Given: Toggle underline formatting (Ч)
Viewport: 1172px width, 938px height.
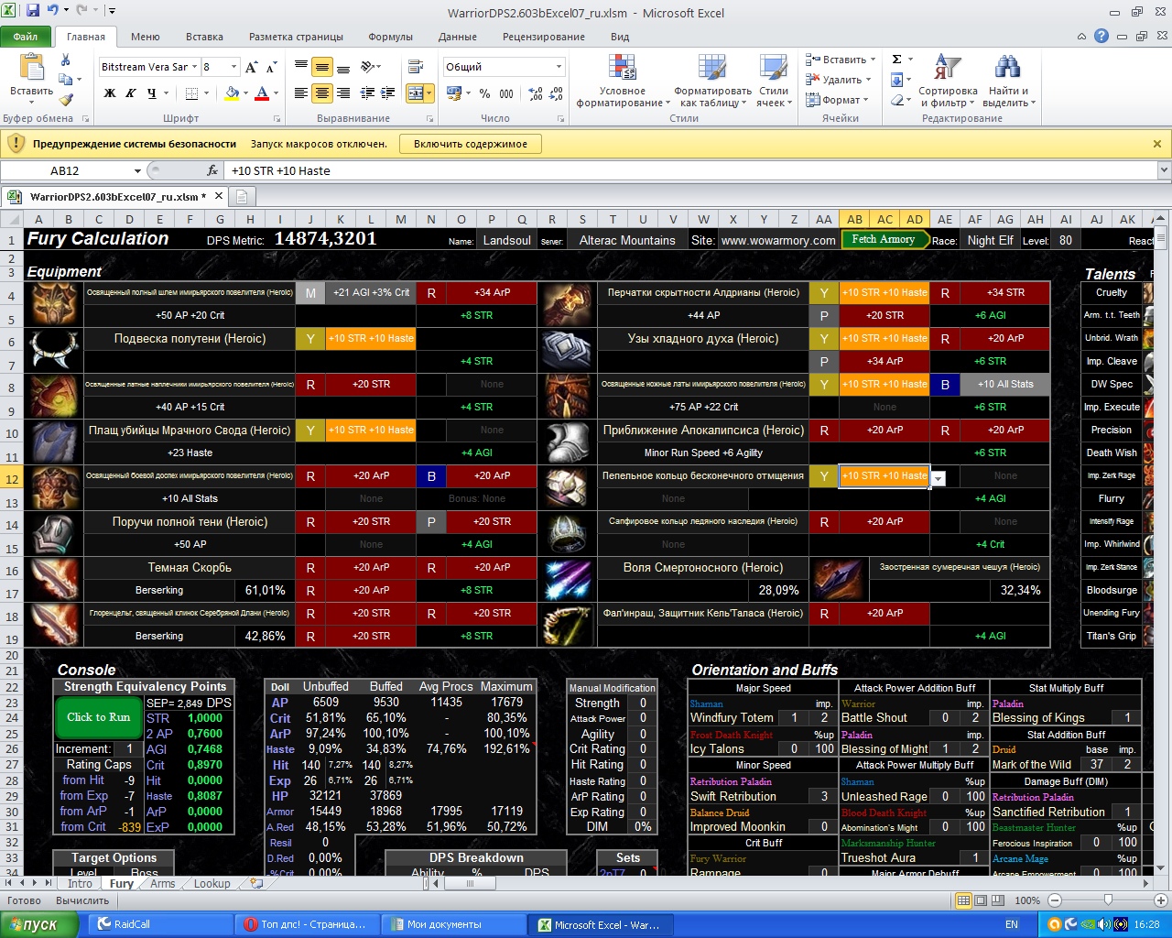Looking at the screenshot, I should pyautogui.click(x=152, y=93).
